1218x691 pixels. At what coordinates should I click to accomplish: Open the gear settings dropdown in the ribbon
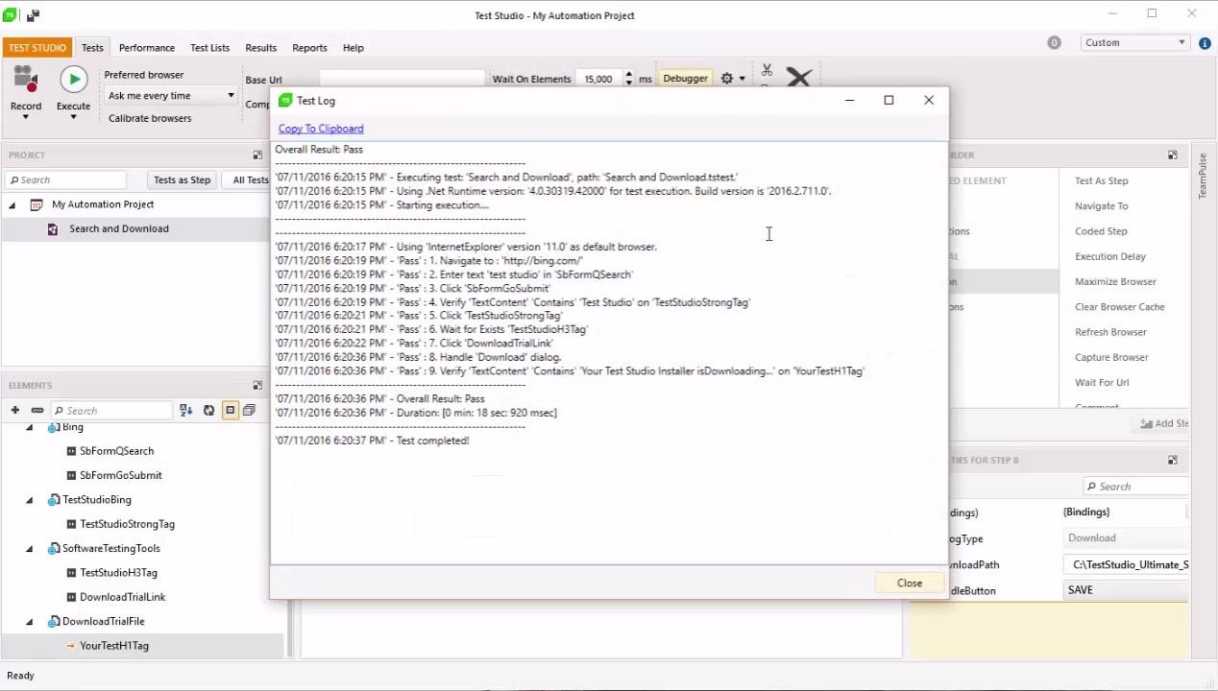[x=732, y=79]
